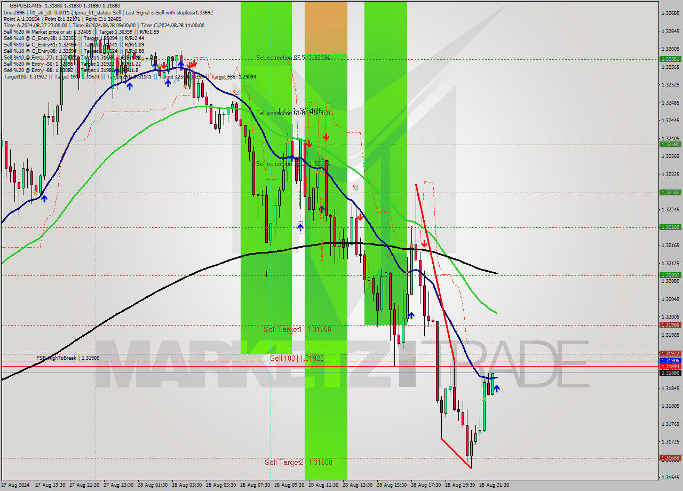Click the 1.31765 price scale value
This screenshot has width=683, height=491.
click(670, 424)
